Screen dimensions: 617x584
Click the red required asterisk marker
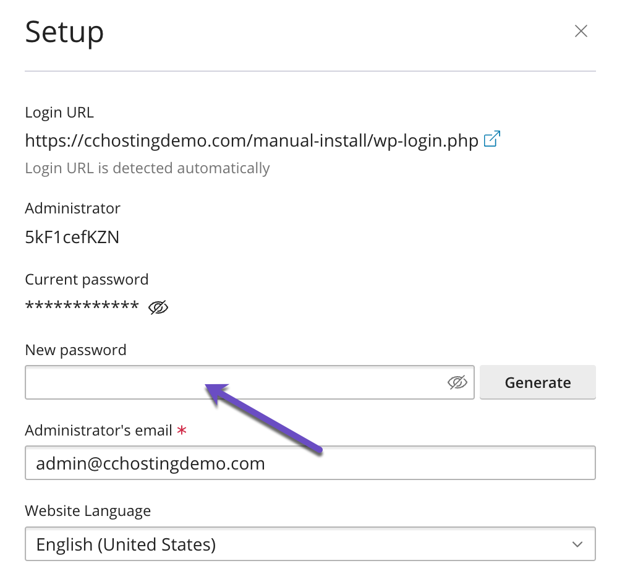pos(182,431)
